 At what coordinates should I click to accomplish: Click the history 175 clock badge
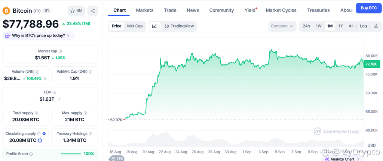117,158
